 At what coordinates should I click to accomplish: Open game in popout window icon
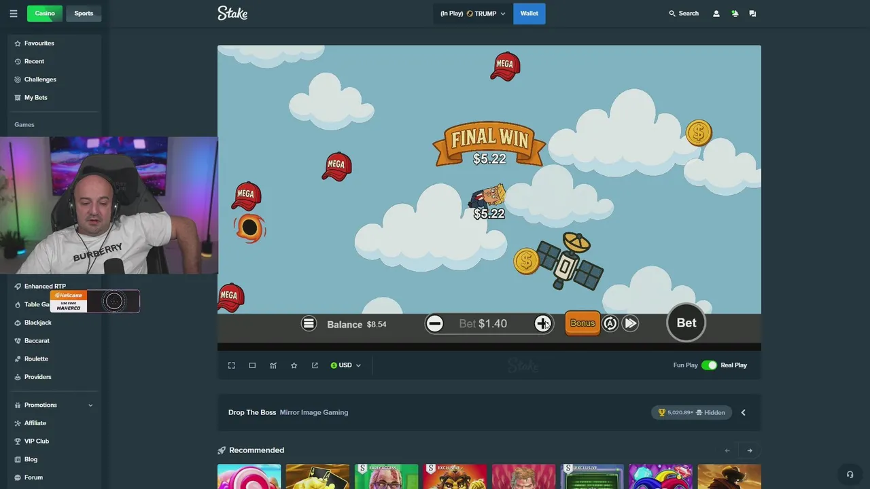click(315, 365)
